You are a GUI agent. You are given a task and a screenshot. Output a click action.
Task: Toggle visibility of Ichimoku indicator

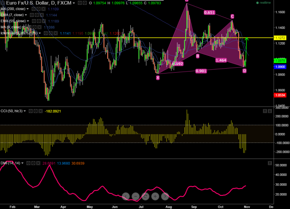46,33
